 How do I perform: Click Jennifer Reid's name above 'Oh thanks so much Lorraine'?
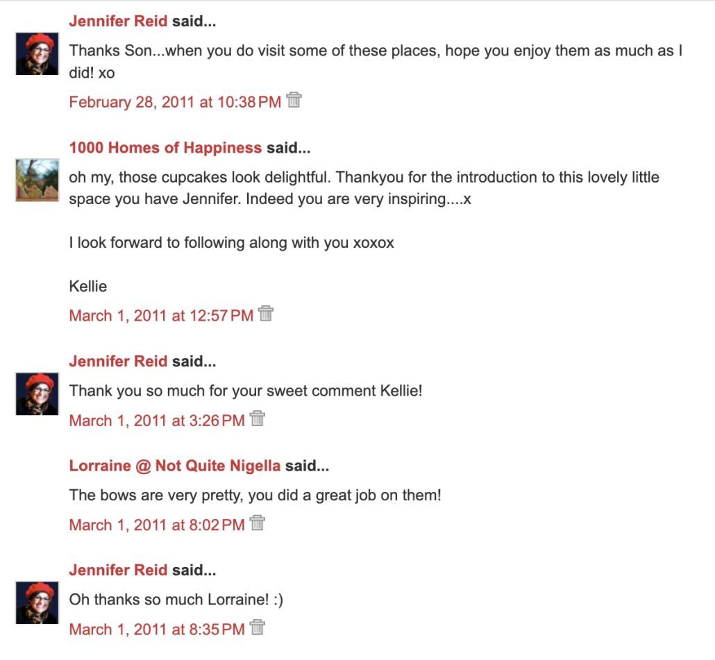(118, 570)
